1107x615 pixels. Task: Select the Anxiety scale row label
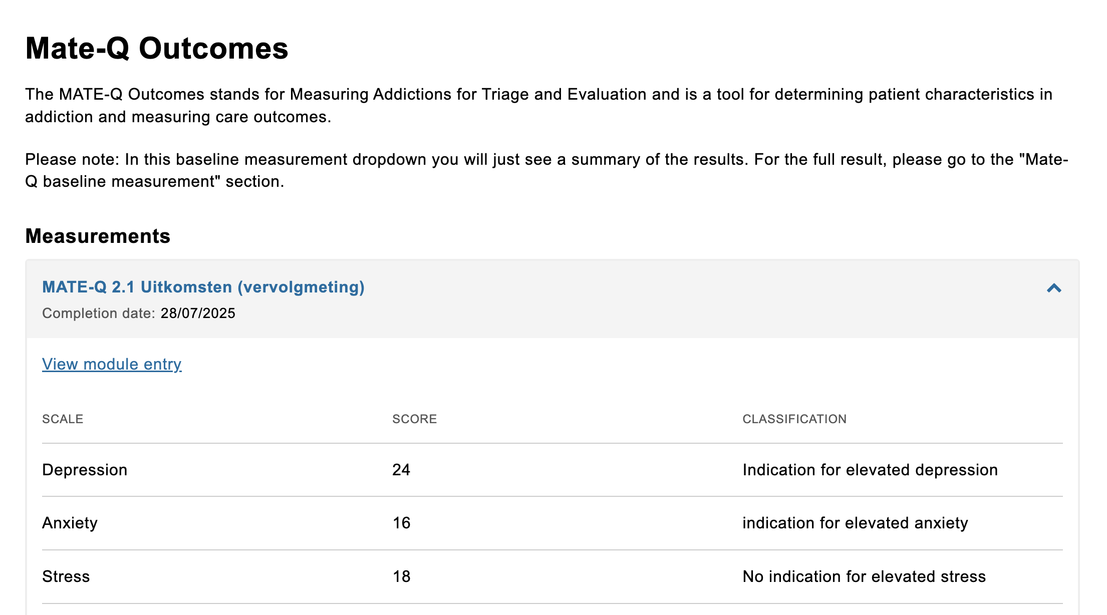(x=70, y=523)
